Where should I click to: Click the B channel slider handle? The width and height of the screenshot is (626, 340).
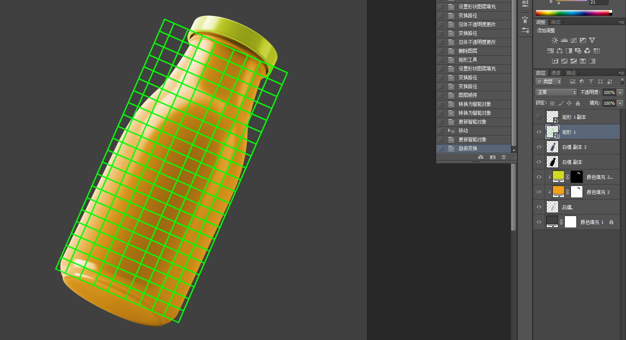pyautogui.click(x=559, y=3)
